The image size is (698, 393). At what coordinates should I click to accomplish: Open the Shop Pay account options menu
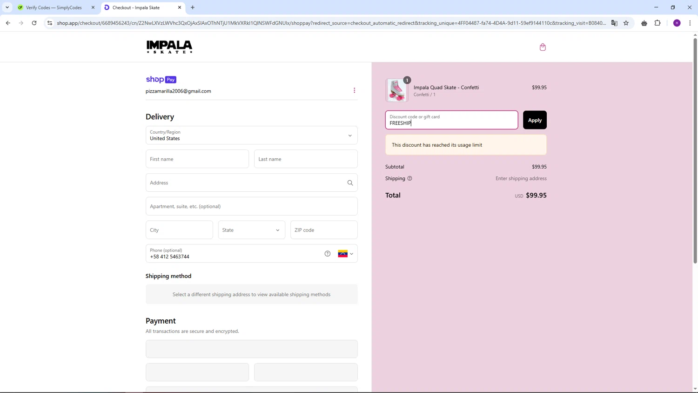(x=354, y=90)
